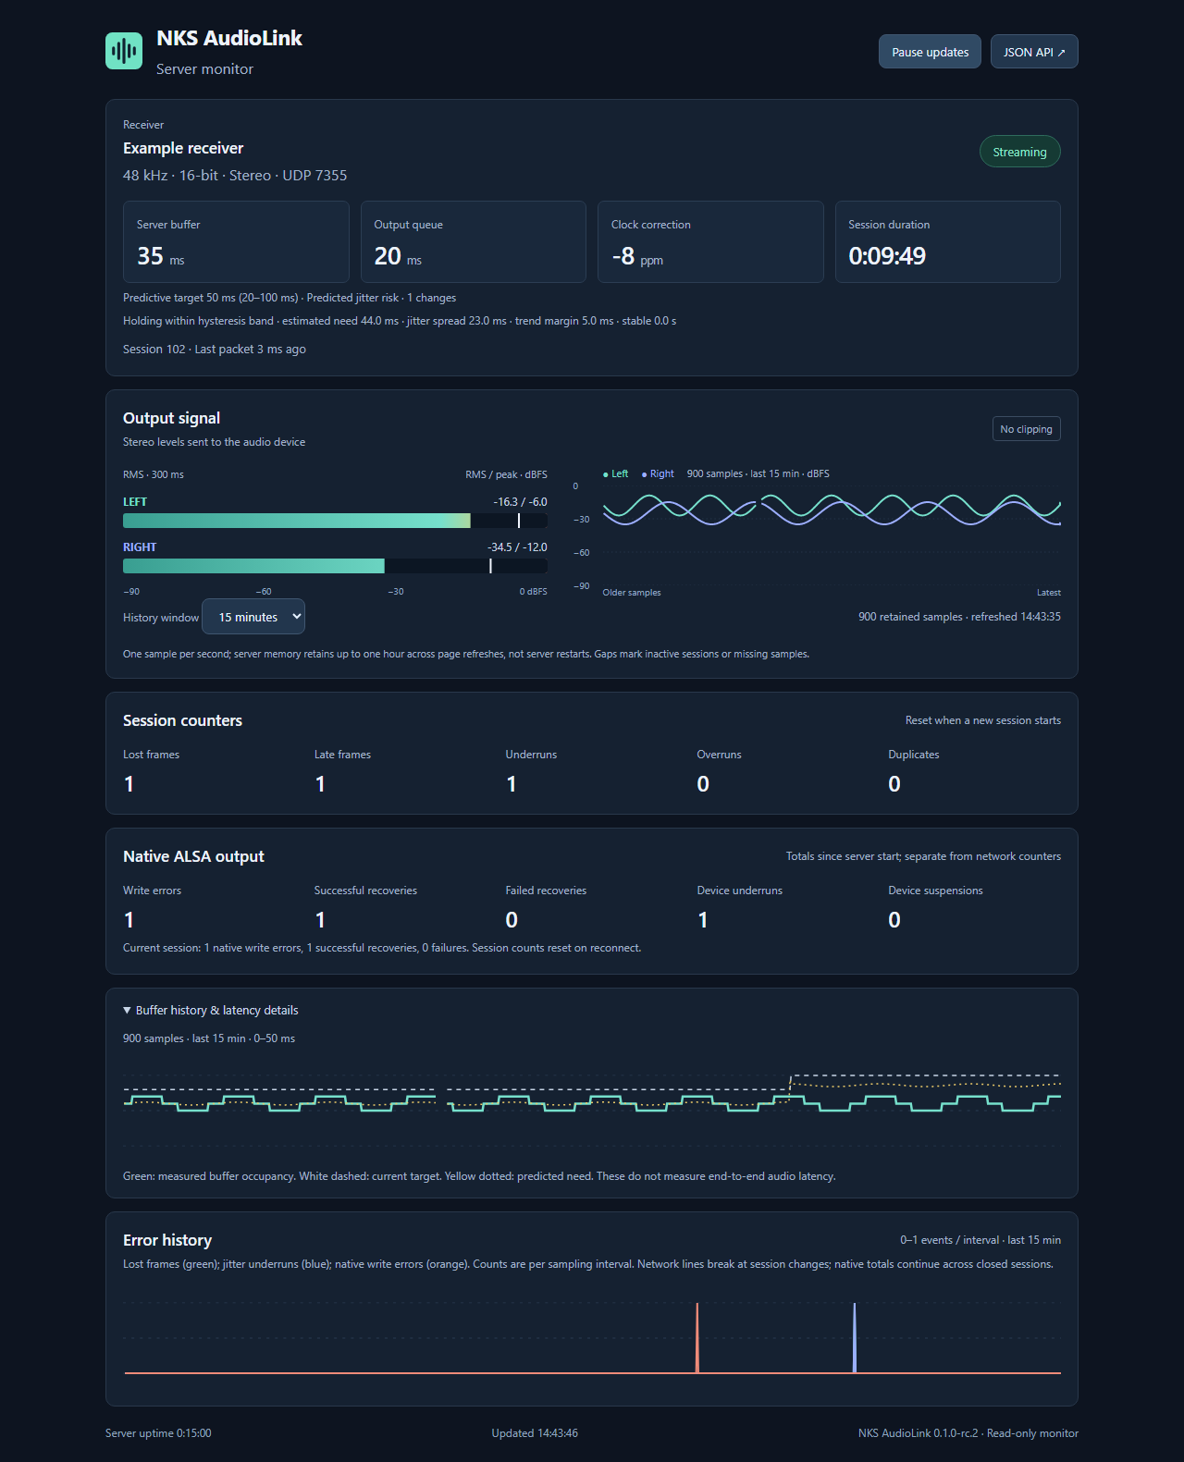This screenshot has width=1184, height=1462.
Task: Click the 48 kHz · 16-bit · Stereo format line
Action: (x=235, y=176)
